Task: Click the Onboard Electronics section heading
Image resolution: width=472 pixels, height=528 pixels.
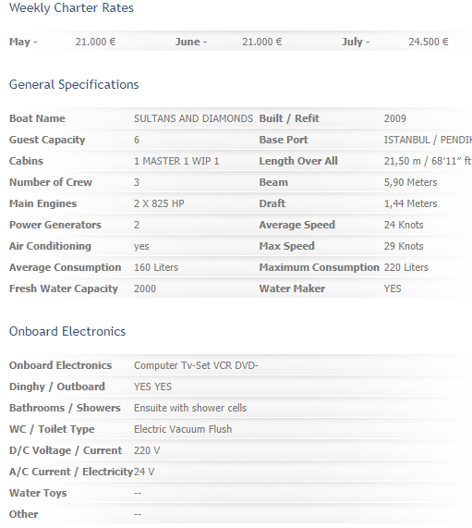Action: pyautogui.click(x=67, y=331)
